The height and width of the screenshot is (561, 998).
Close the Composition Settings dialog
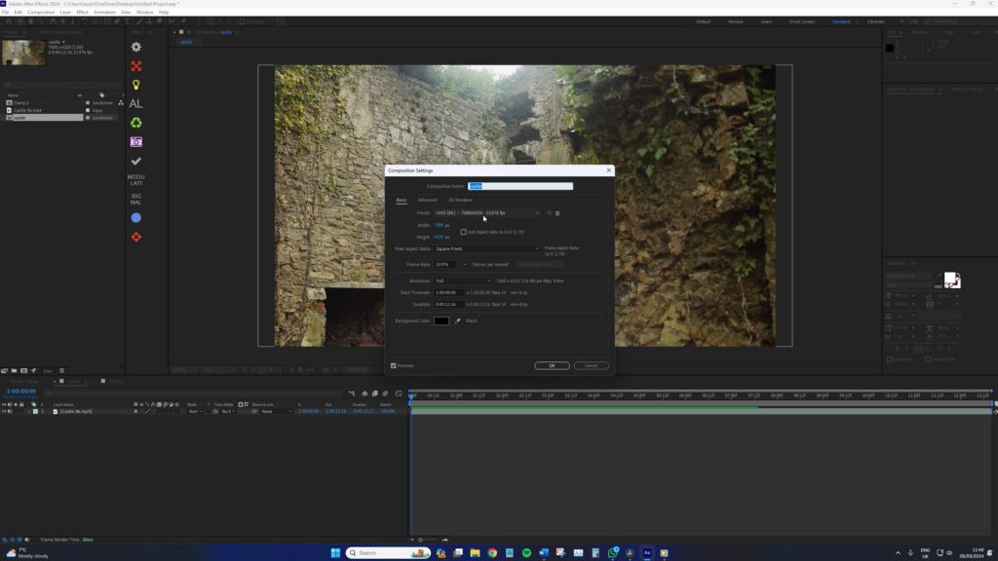608,170
